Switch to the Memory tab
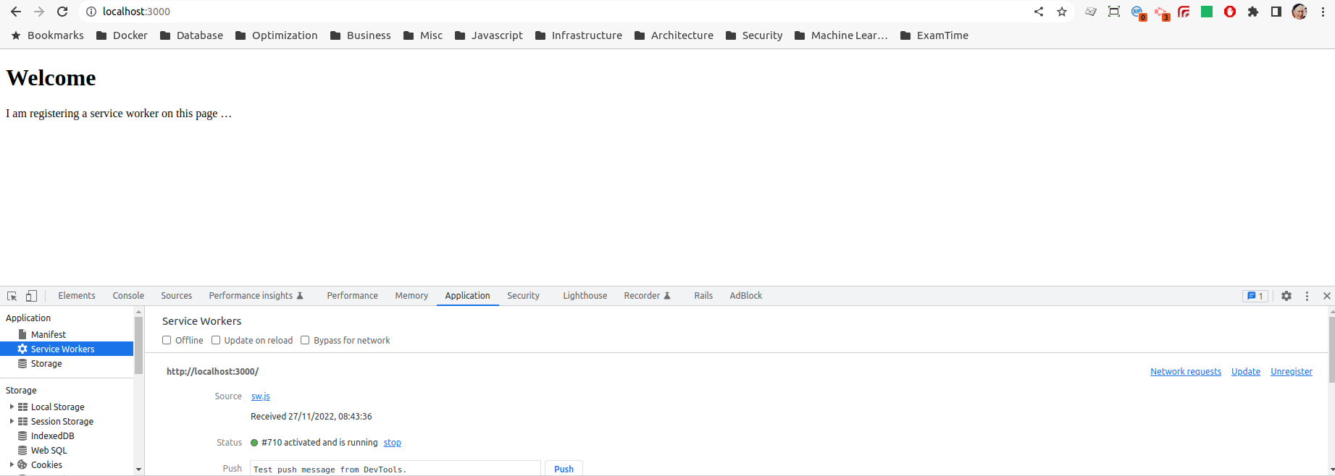 click(411, 296)
